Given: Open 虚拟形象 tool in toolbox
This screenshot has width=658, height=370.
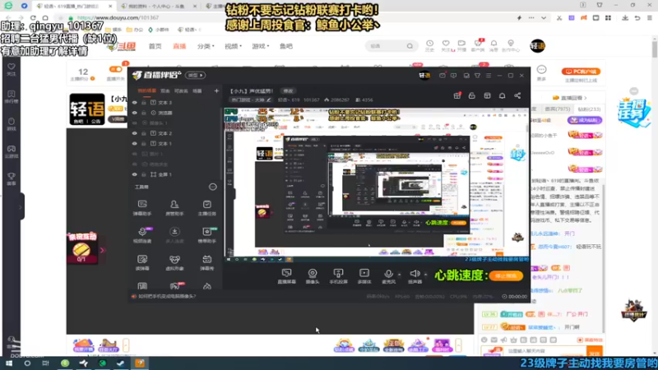Looking at the screenshot, I should pos(174,262).
